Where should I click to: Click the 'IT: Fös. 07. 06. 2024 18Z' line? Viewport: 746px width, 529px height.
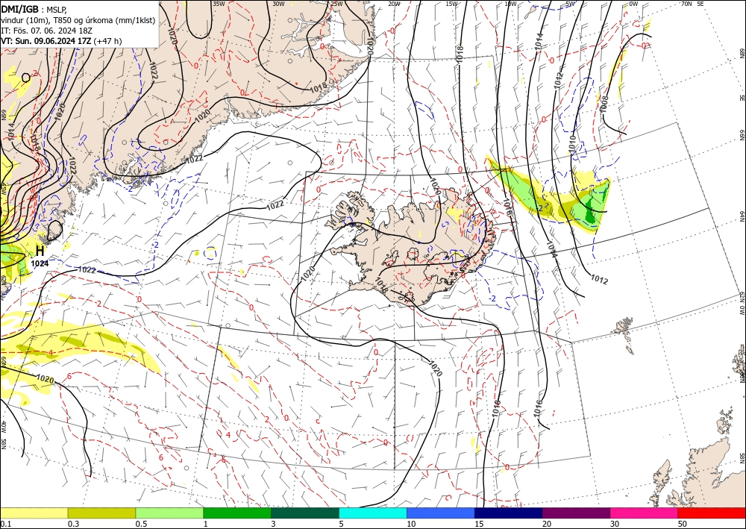click(x=46, y=31)
